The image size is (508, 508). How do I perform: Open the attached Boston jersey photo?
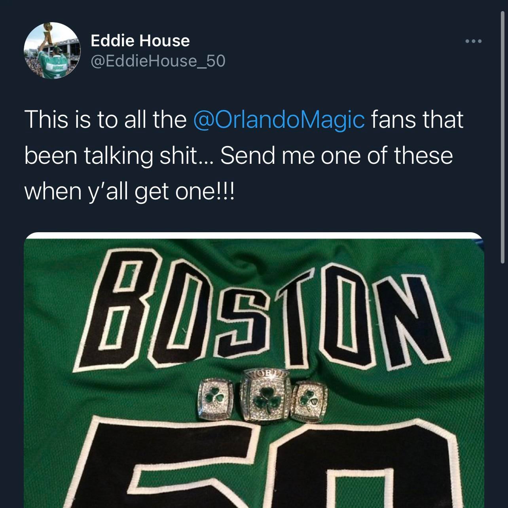[254, 370]
